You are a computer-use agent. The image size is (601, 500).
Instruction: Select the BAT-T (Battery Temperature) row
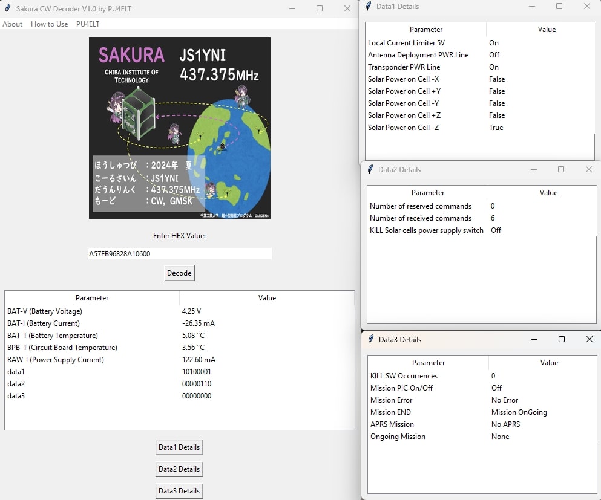click(x=179, y=336)
